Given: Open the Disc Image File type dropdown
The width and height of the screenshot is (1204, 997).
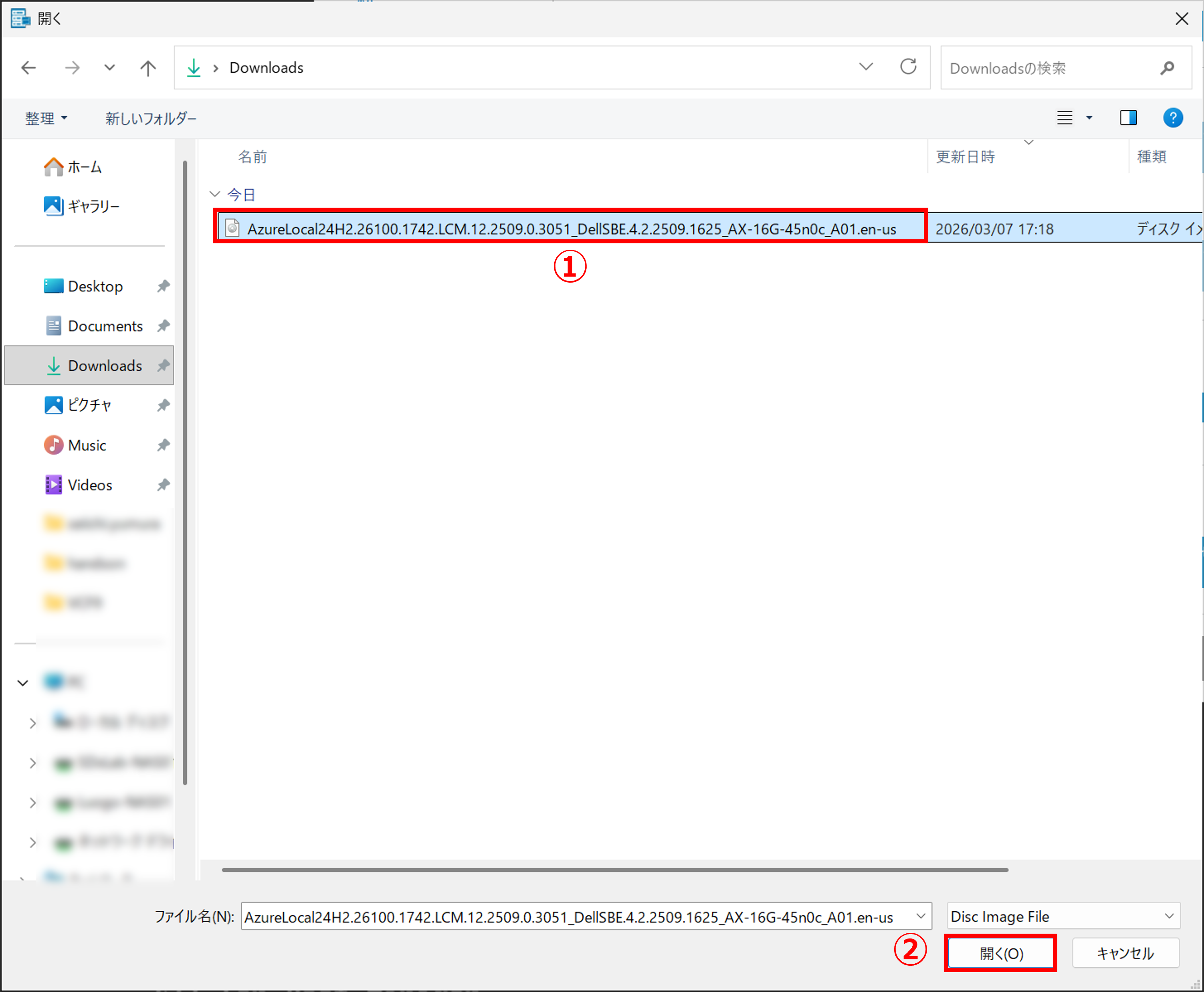Looking at the screenshot, I should point(1063,916).
